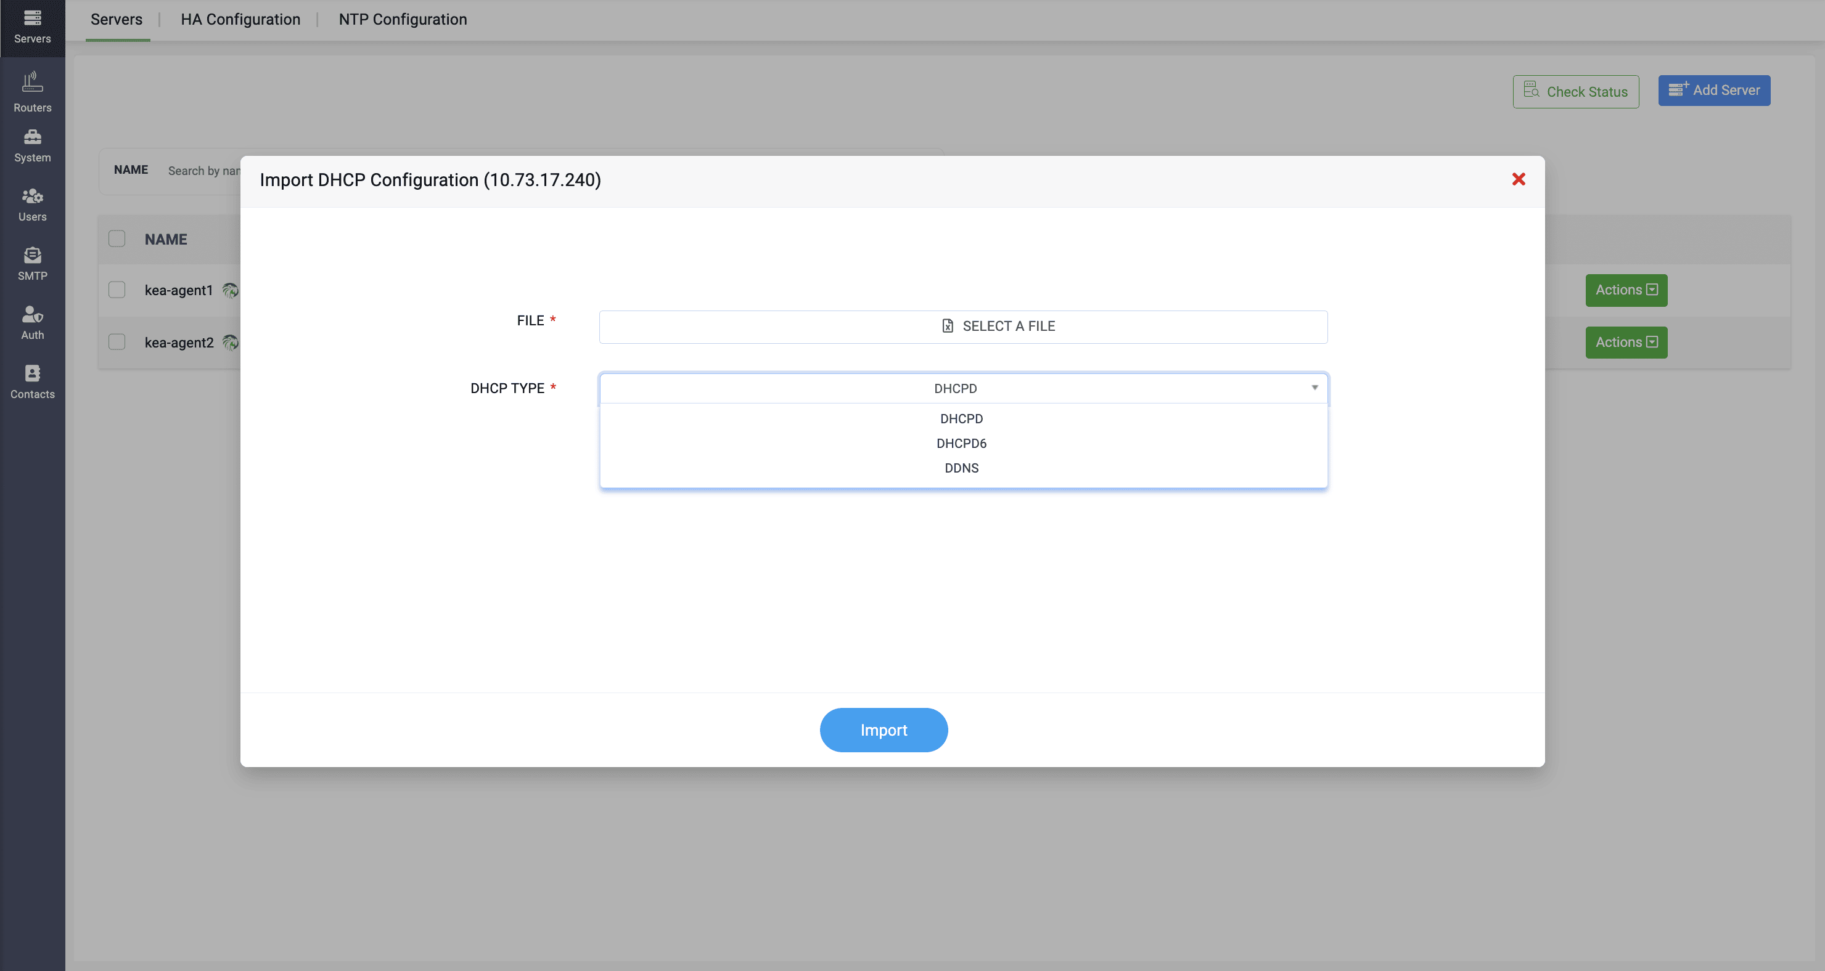Screen dimensions: 1825x971
Task: Click the Servers sidebar icon
Action: [x=33, y=27]
